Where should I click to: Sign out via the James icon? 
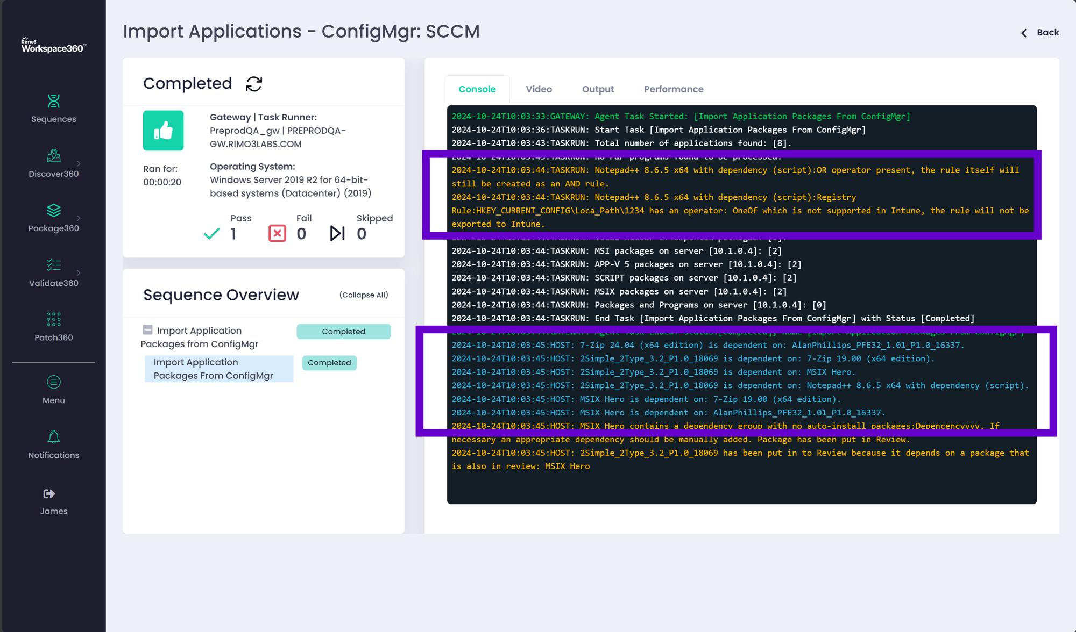click(x=49, y=493)
